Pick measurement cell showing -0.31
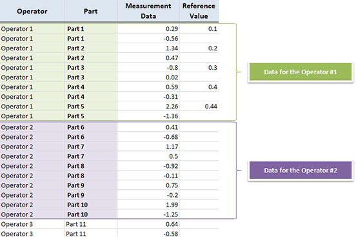The height and width of the screenshot is (237, 356). point(148,97)
